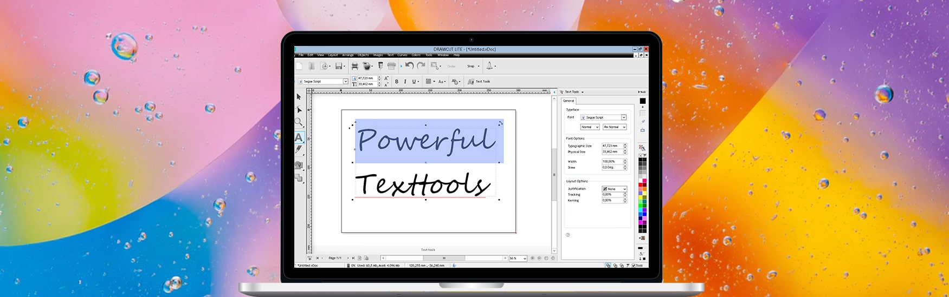Toggle the Tools checkbox in status bar
Screen dimensions: 949x297
pos(634,266)
